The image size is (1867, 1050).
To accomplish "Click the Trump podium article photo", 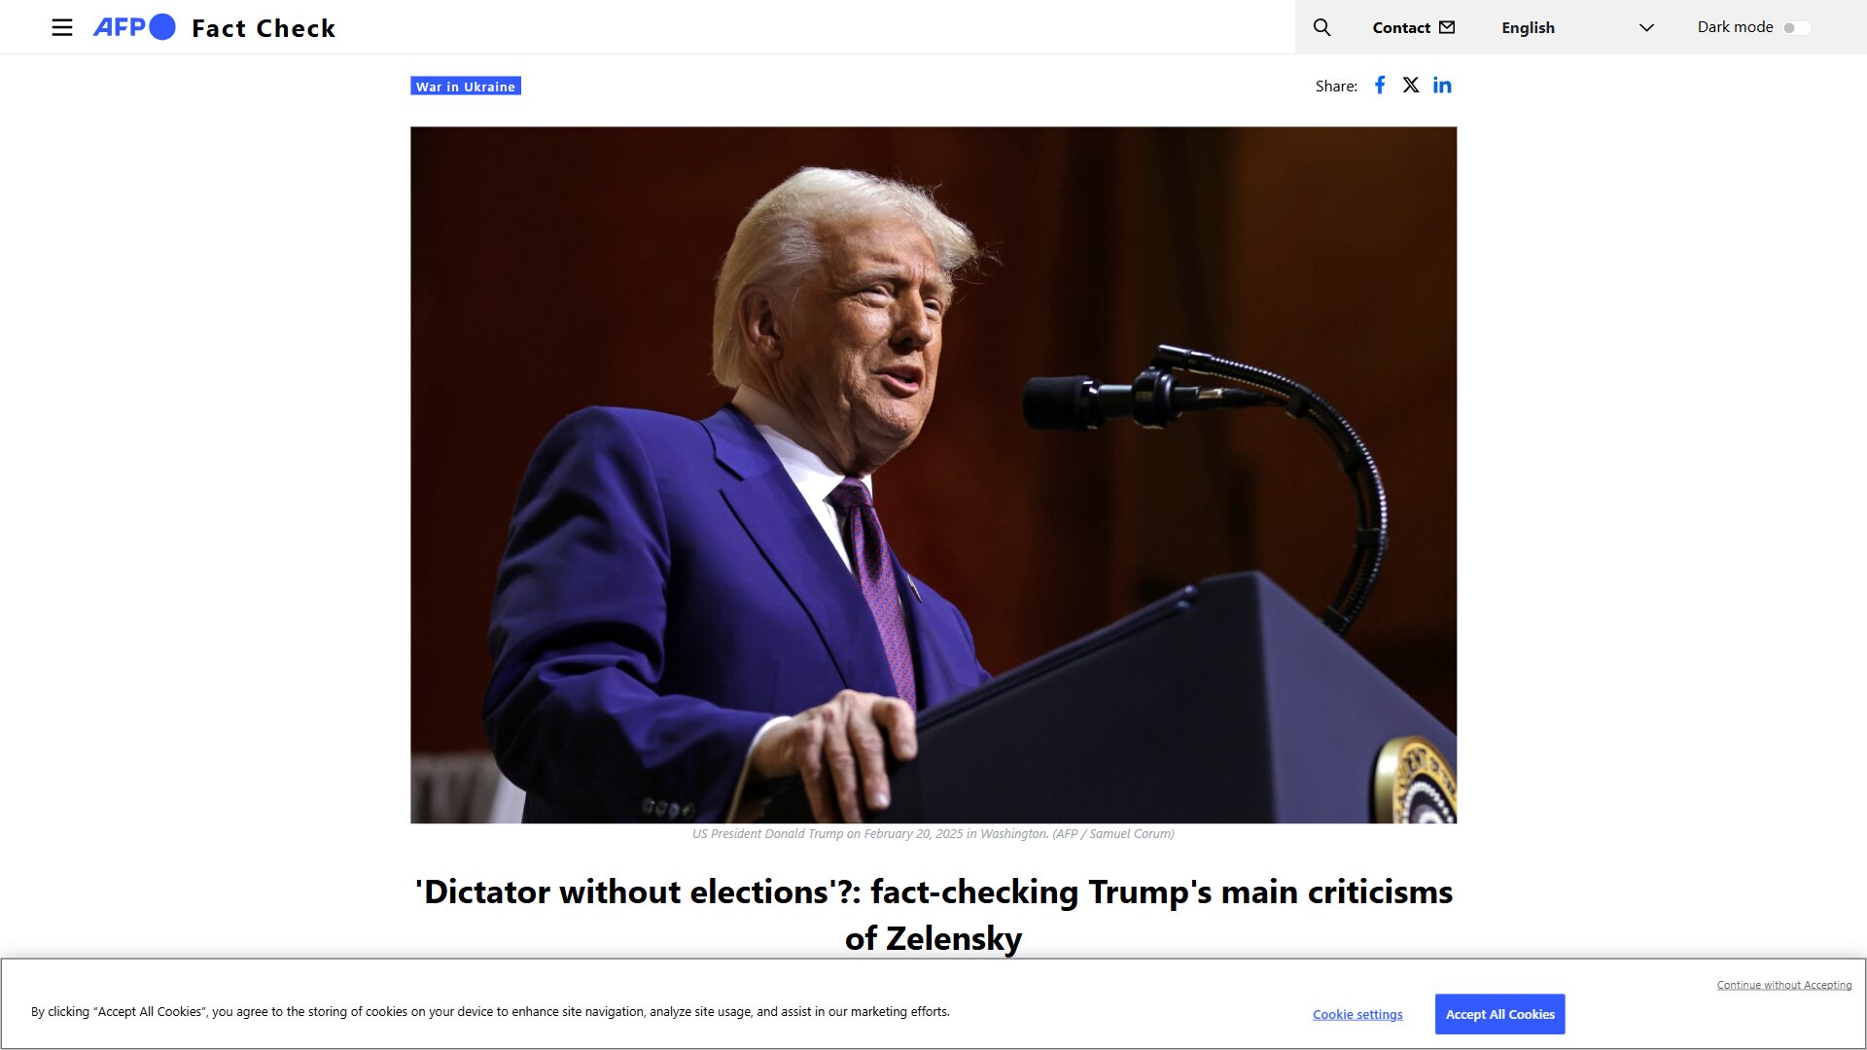I will click(933, 474).
